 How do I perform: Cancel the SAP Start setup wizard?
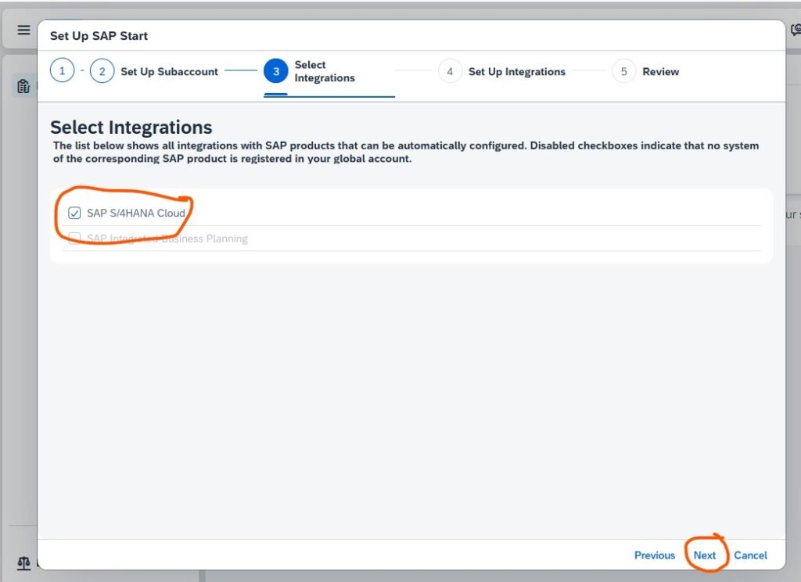tap(750, 555)
